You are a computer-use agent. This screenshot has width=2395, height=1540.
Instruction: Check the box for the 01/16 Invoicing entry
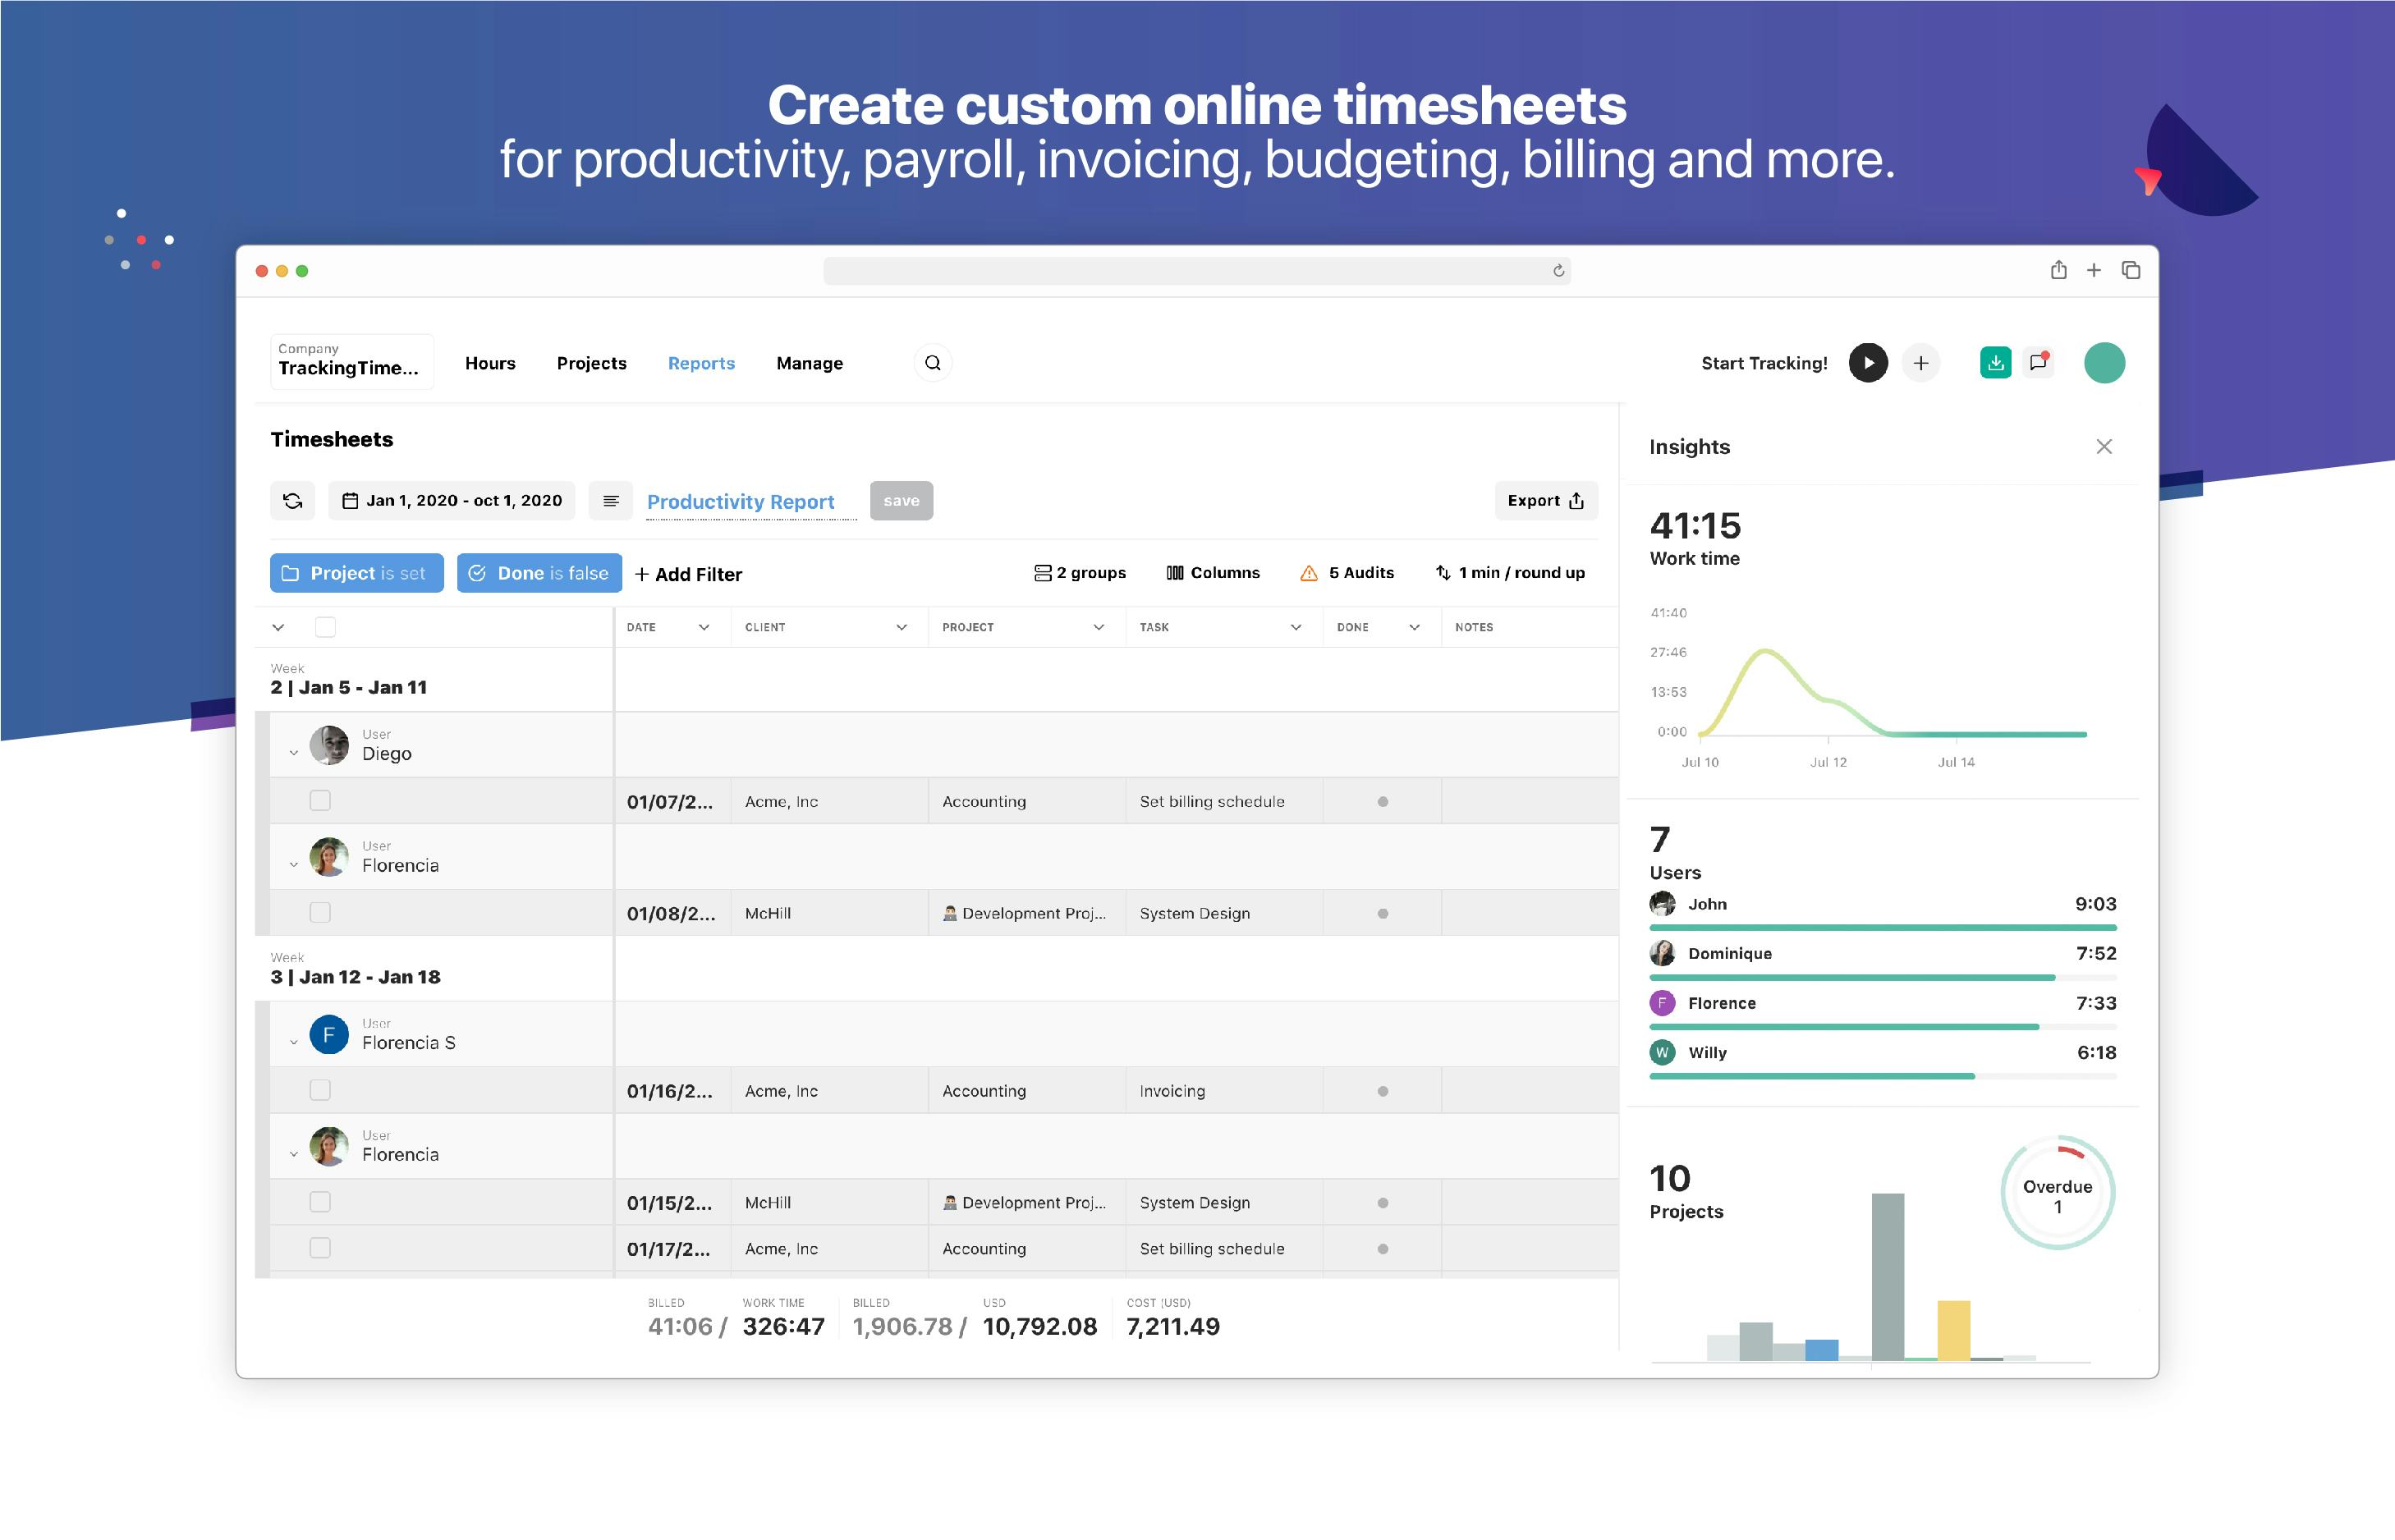pyautogui.click(x=320, y=1090)
